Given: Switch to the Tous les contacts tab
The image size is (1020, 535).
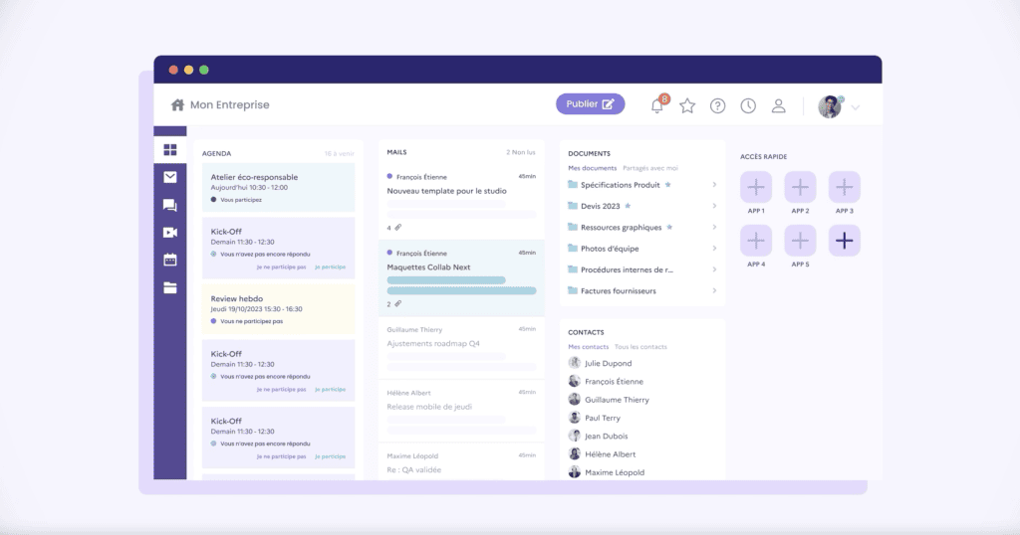Looking at the screenshot, I should coord(640,347).
